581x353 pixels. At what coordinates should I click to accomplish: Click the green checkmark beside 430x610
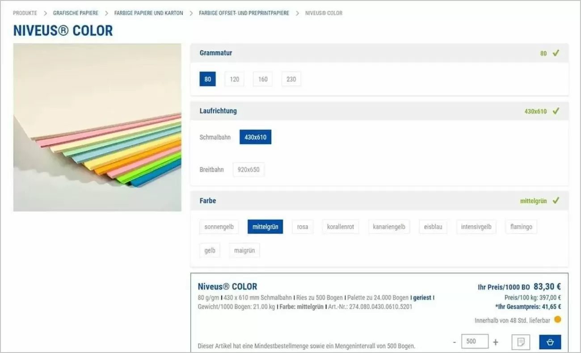(556, 111)
